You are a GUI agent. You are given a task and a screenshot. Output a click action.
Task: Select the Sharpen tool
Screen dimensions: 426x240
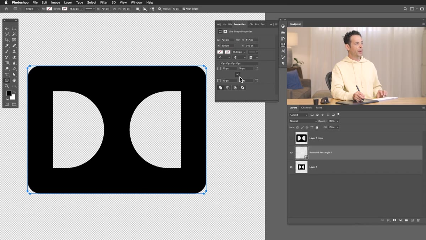pos(14,63)
